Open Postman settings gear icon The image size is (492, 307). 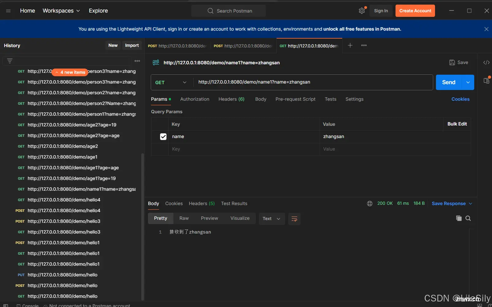(362, 11)
